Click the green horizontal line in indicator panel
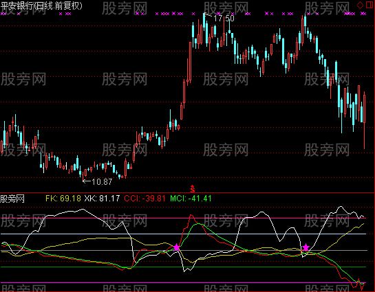Viewport: 375px width, 292px height. click(x=183, y=267)
